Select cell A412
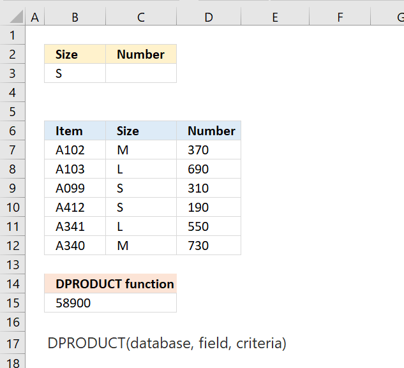The image size is (404, 368). coord(75,207)
